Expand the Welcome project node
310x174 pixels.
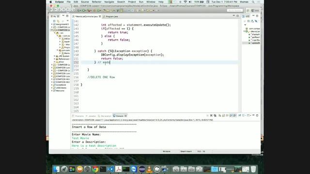[x=52, y=91]
